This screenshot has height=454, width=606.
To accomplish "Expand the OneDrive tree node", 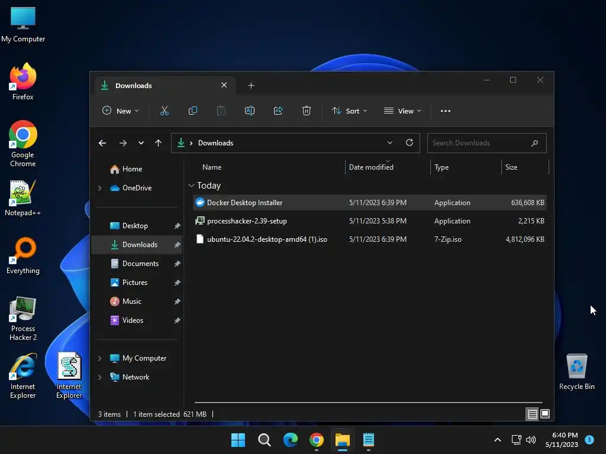I will (99, 188).
